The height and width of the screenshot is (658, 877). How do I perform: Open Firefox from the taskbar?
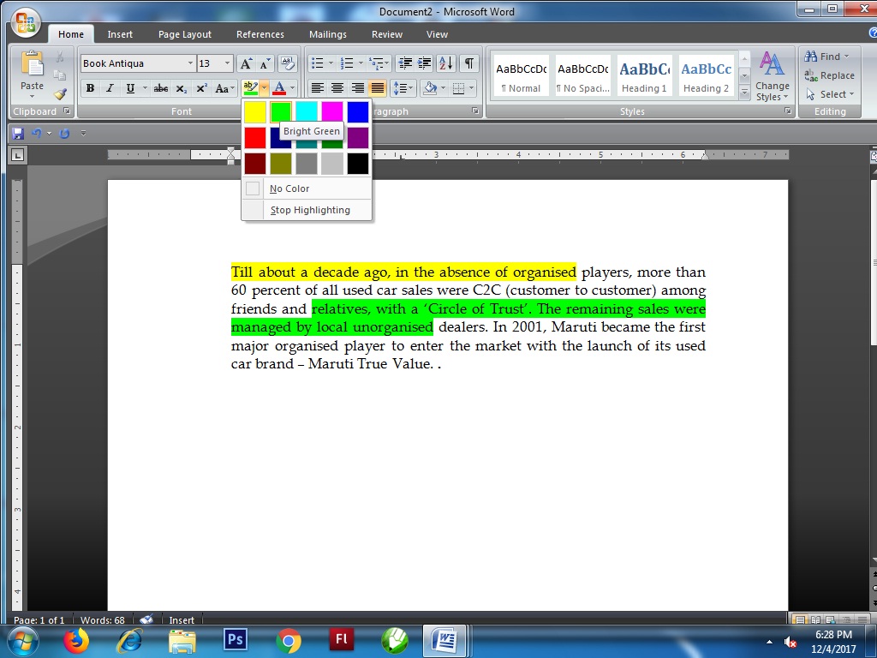point(75,641)
